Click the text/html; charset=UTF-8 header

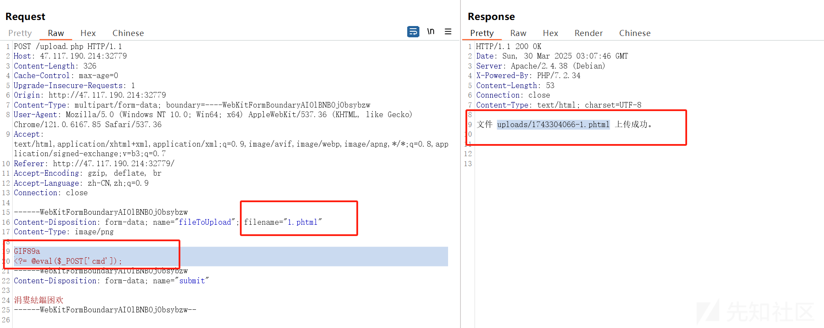coord(558,105)
